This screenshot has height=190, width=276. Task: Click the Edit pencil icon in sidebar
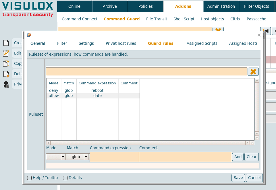(6, 53)
